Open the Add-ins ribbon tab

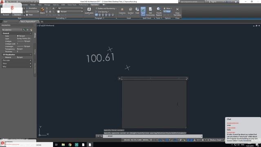[55, 4]
